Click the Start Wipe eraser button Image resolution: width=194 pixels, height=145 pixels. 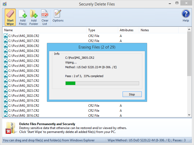10,17
